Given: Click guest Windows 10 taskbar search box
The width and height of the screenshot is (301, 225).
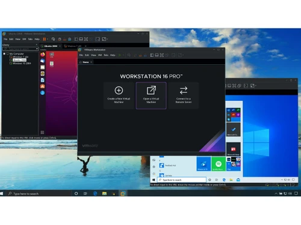Looking at the screenshot, I should [182, 180].
